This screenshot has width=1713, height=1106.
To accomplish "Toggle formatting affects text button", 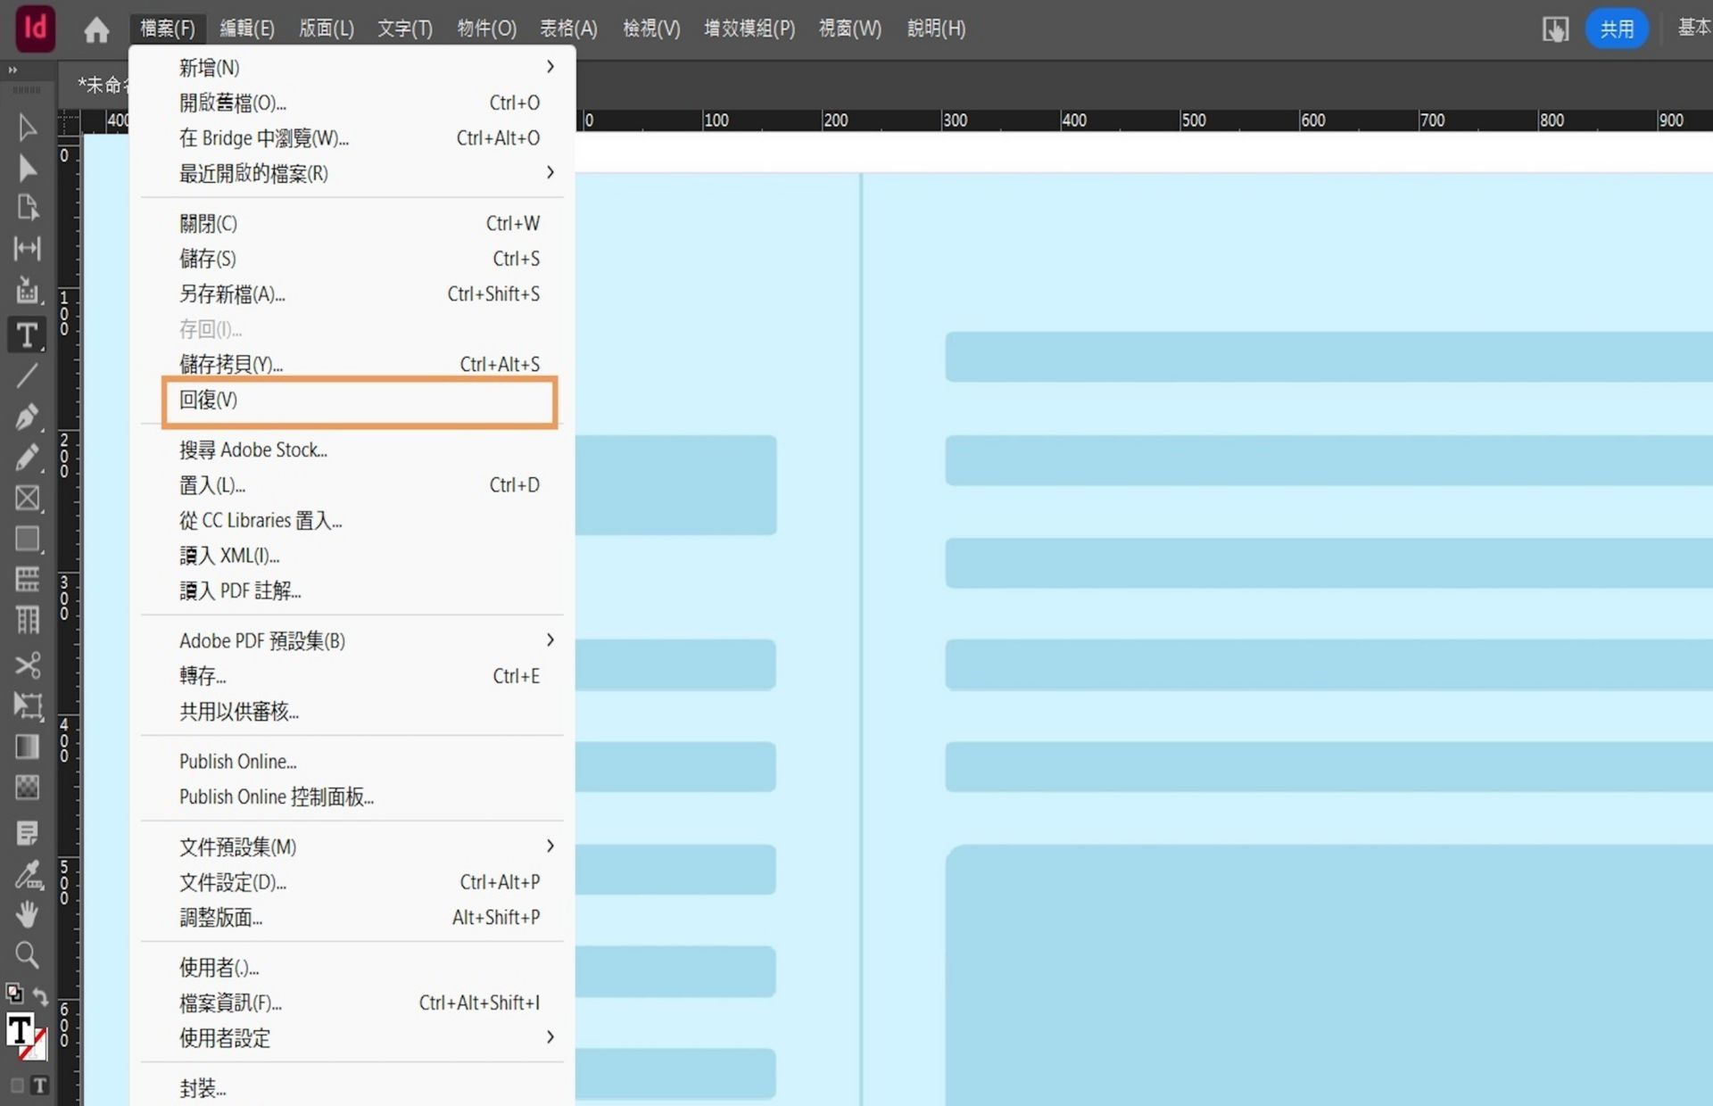I will coord(39,1085).
